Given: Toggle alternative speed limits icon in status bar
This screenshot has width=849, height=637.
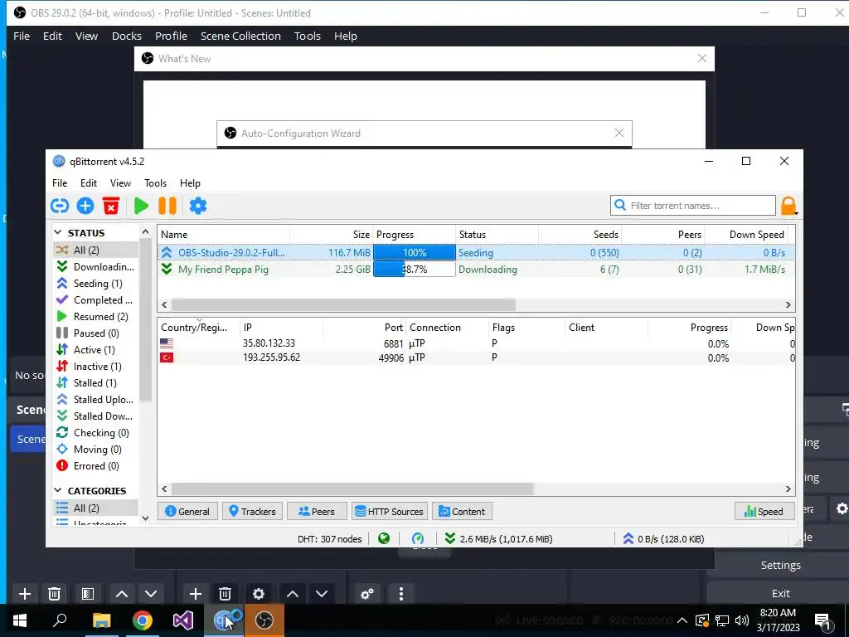Looking at the screenshot, I should point(418,538).
